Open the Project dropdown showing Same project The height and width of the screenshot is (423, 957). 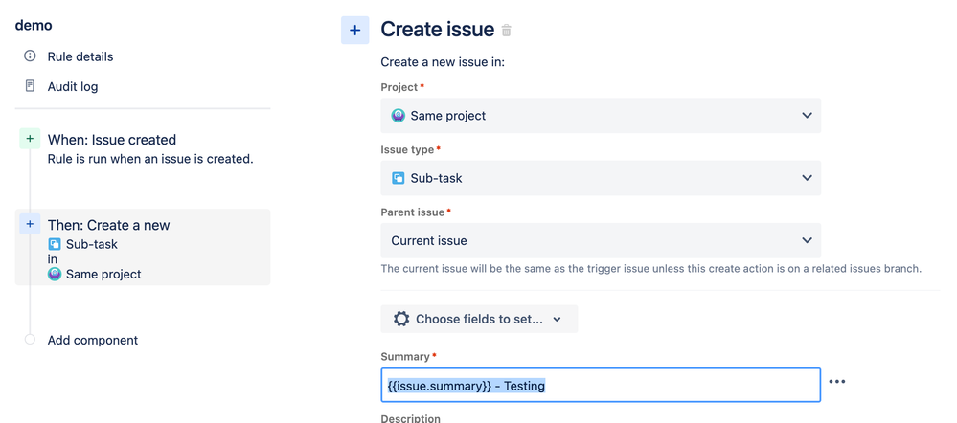(601, 116)
